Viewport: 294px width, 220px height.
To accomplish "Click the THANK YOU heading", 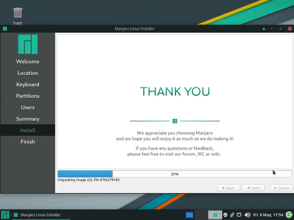I will (175, 91).
